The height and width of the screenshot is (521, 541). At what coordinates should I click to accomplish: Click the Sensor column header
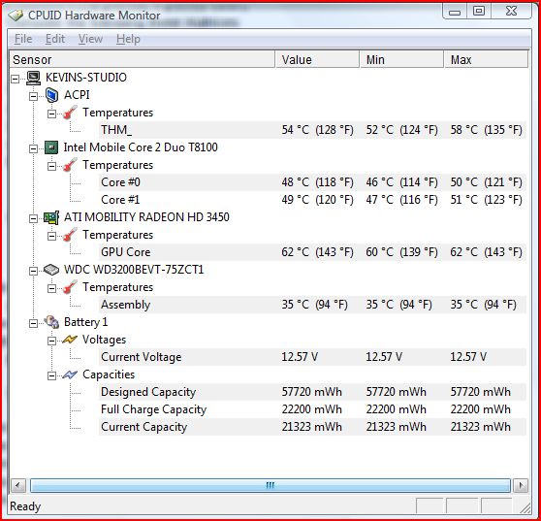click(x=143, y=60)
